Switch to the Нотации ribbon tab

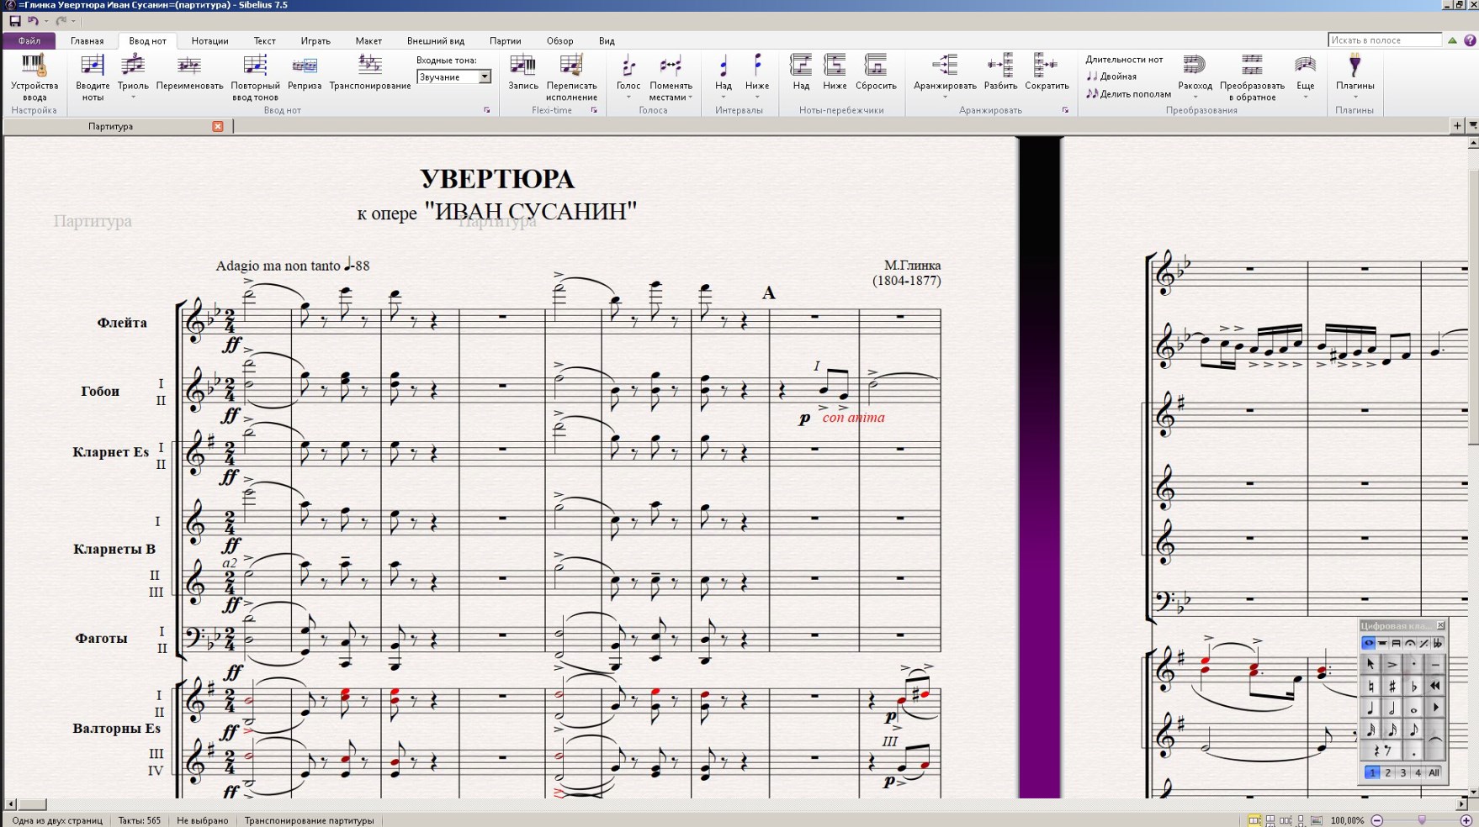point(209,40)
